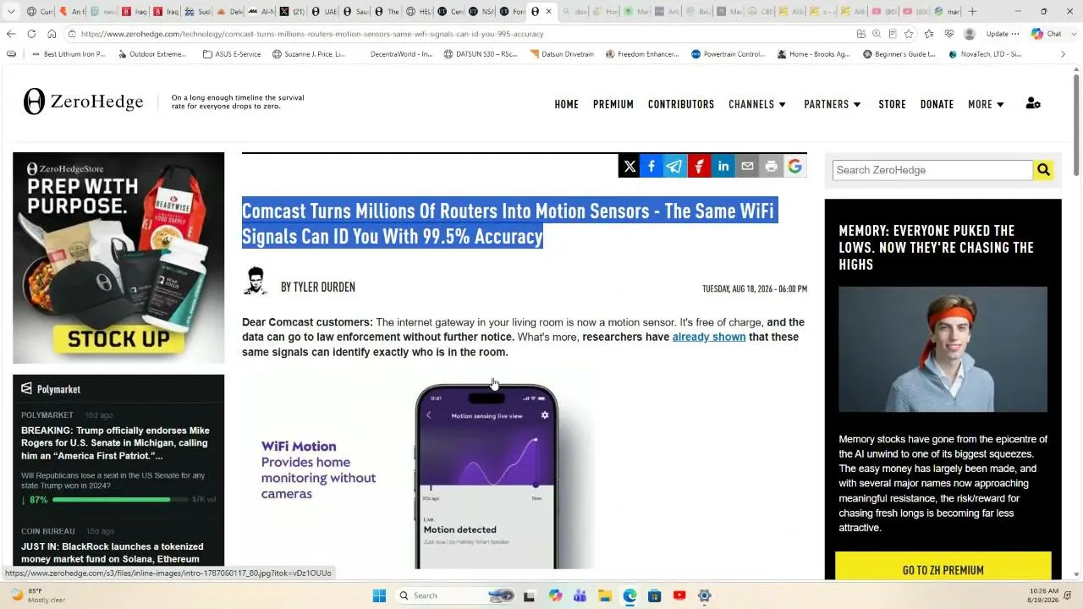Click the 87% Polymarket progress bar
The image size is (1083, 609).
(122, 500)
